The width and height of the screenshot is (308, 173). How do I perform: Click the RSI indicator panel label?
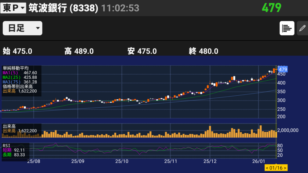pyautogui.click(x=6, y=146)
